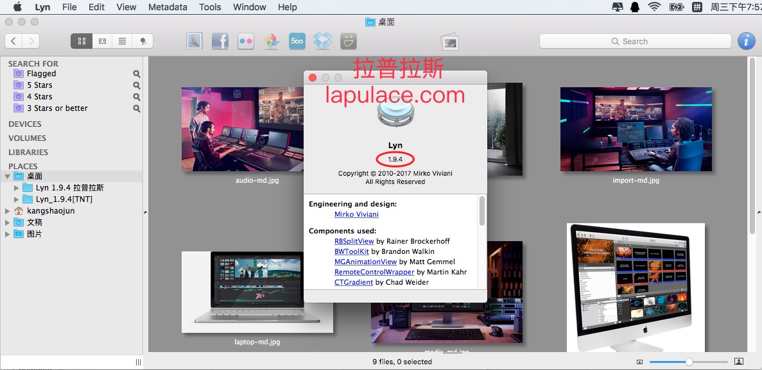Switch to list view mode
This screenshot has height=370, width=762.
tap(123, 41)
